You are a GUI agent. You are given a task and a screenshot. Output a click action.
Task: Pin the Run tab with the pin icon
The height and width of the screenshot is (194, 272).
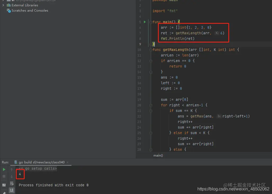click(x=4, y=193)
